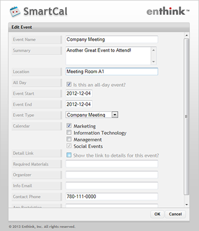Focus the Location field Meeting Room A1
199x231 pixels.
tap(111, 72)
